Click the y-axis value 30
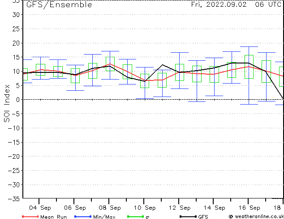Image resolution: width=284 pixels, height=219 pixels. tap(16, 15)
